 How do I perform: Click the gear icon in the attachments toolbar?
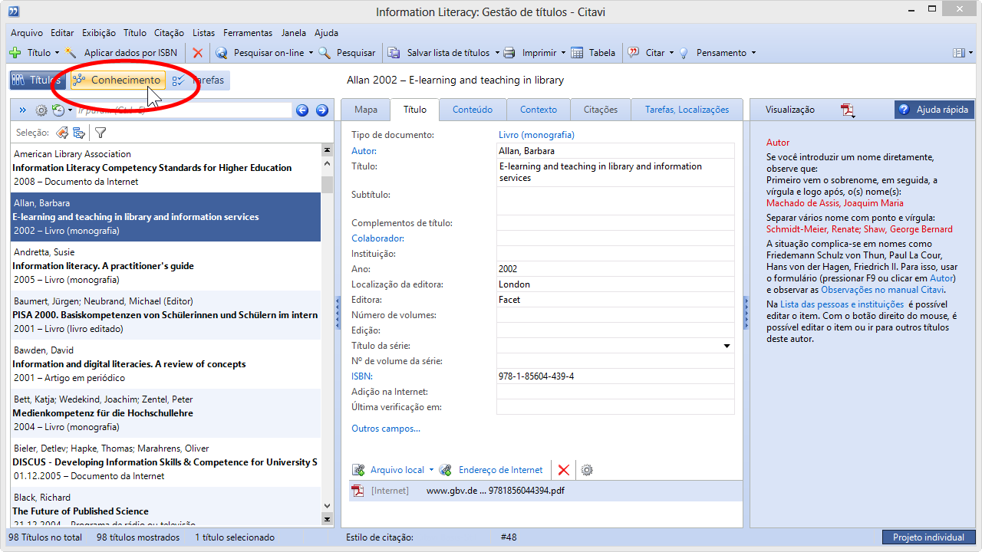tap(587, 470)
